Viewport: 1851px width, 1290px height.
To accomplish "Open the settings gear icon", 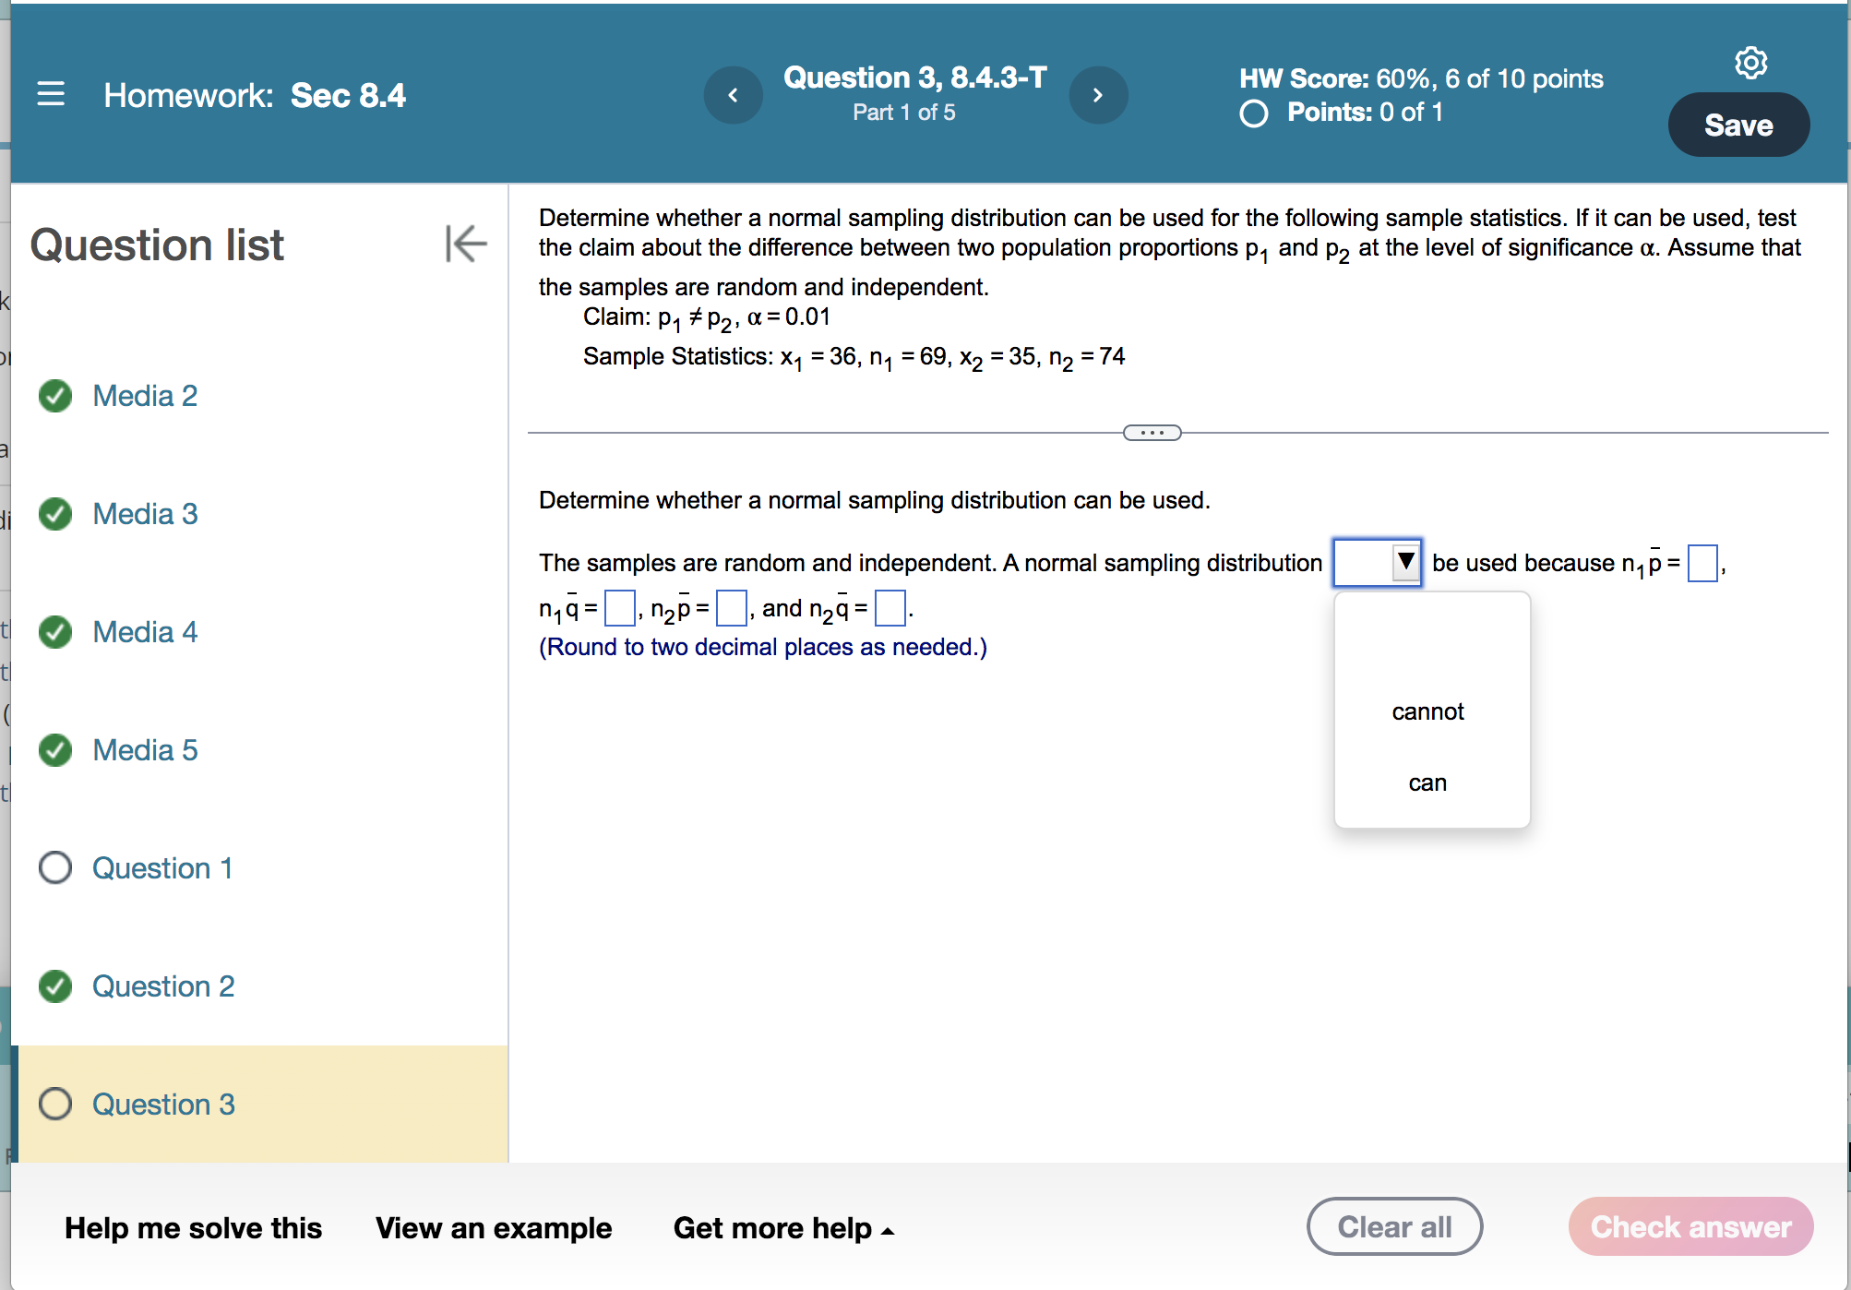I will click(1750, 63).
